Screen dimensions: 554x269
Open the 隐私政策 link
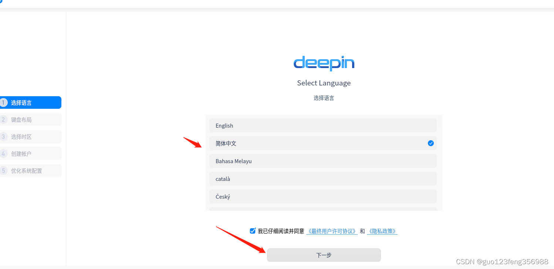coord(382,231)
